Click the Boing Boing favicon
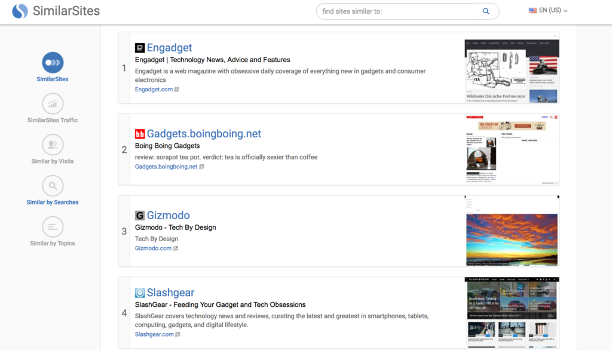The width and height of the screenshot is (612, 351). [x=140, y=134]
